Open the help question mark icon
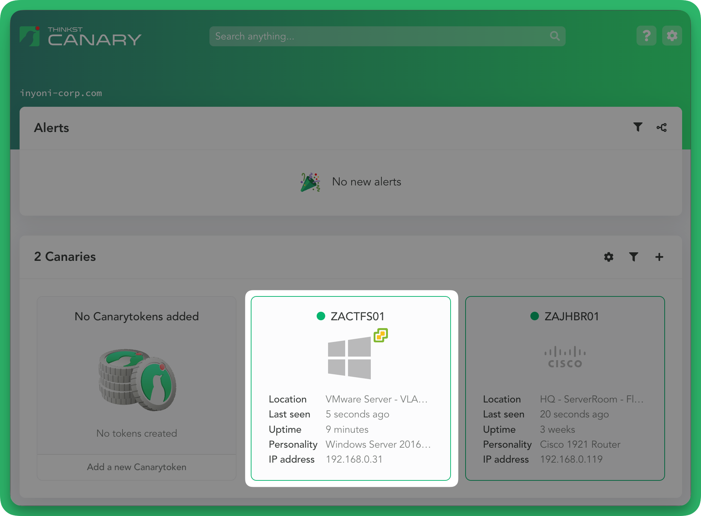Viewport: 701px width, 516px height. point(646,36)
